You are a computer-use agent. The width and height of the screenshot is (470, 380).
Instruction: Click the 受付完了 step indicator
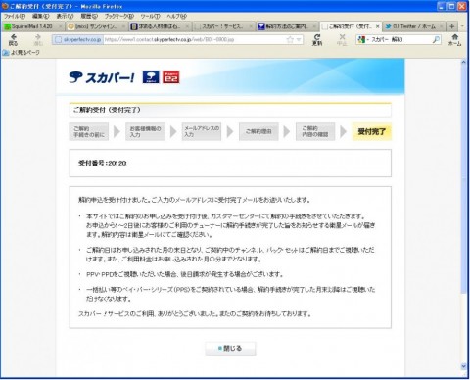coord(372,132)
